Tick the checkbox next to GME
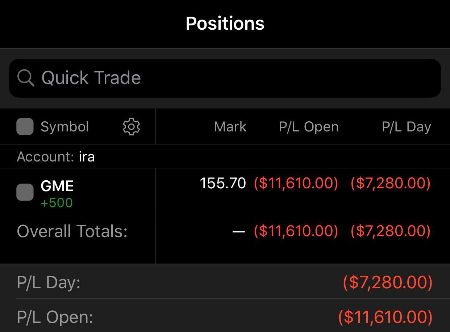 [x=25, y=192]
